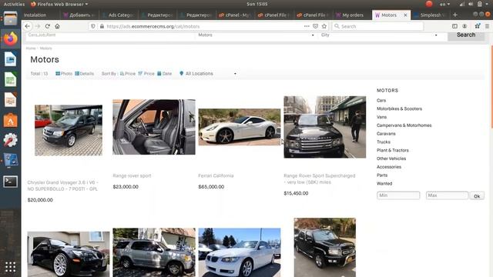
Task: Switch to Photo grid view
Action: tap(64, 74)
